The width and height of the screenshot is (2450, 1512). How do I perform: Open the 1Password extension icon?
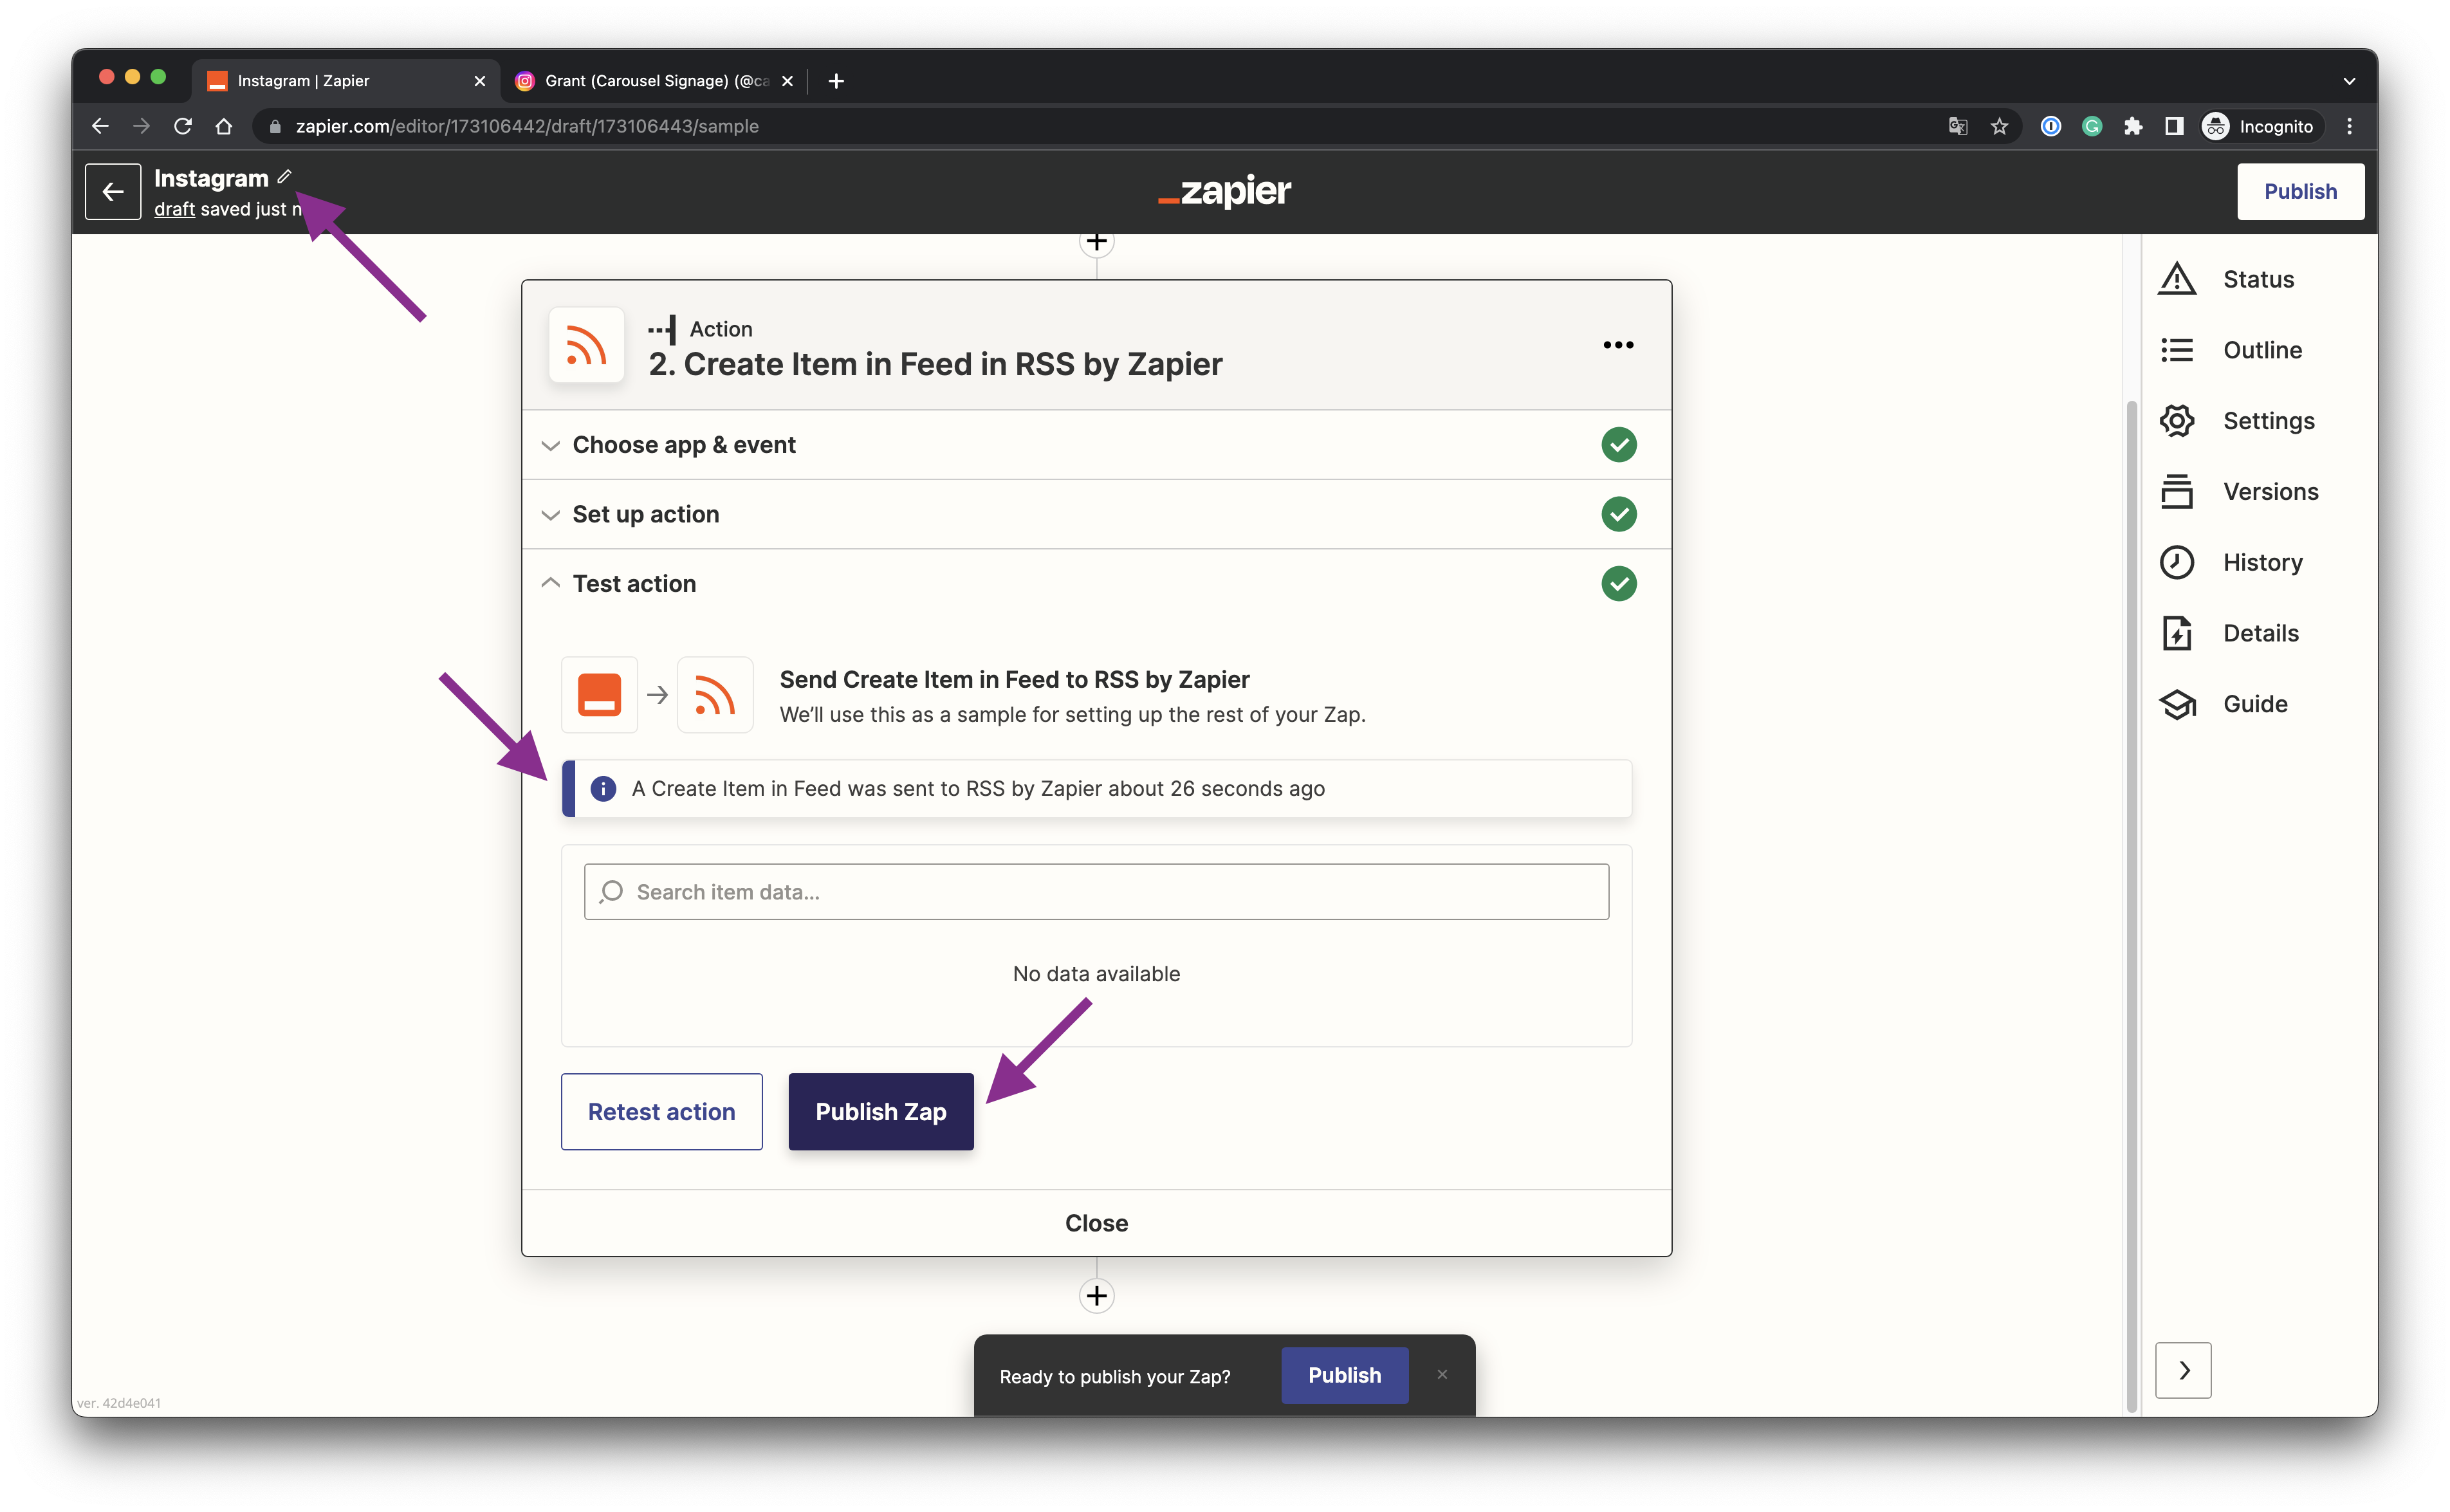point(2050,126)
